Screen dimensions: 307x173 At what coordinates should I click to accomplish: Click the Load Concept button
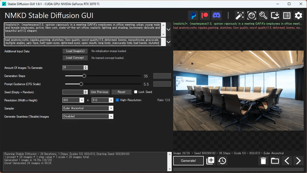75,58
